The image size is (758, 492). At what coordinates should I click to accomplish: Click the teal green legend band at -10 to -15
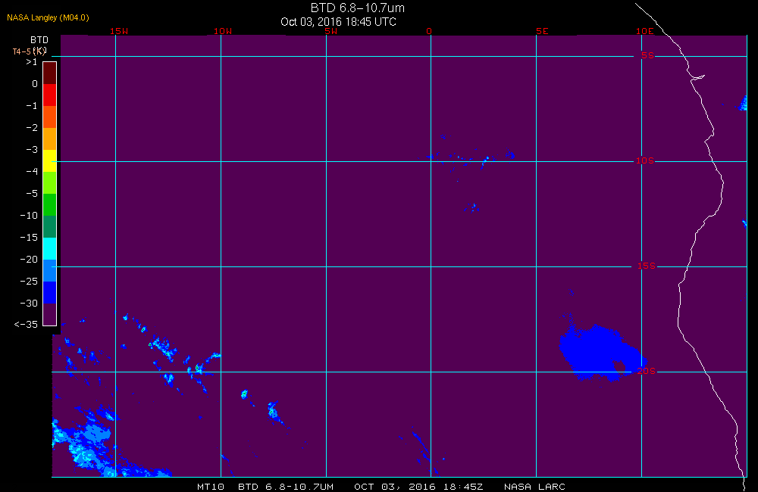pos(50,226)
